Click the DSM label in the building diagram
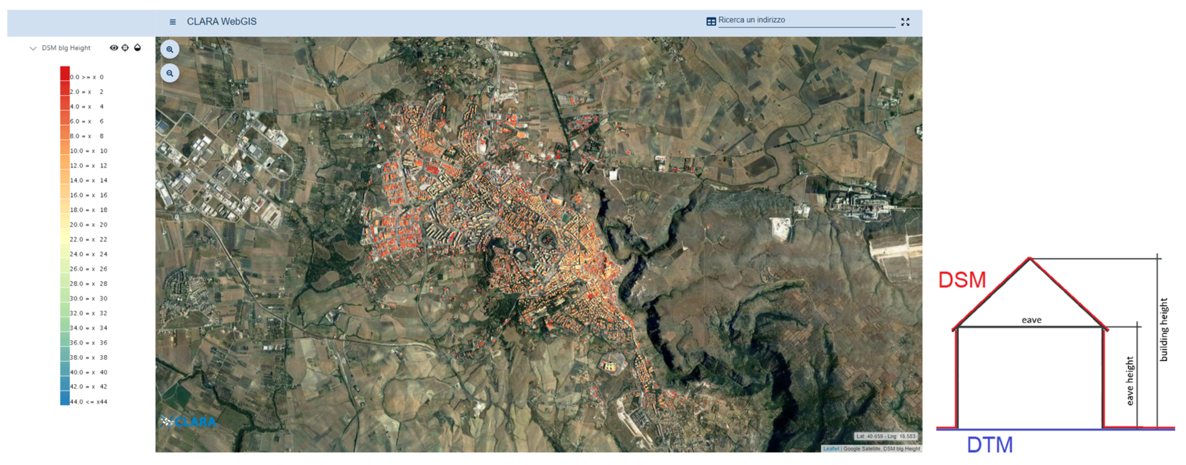This screenshot has height=465, width=1186. [962, 280]
